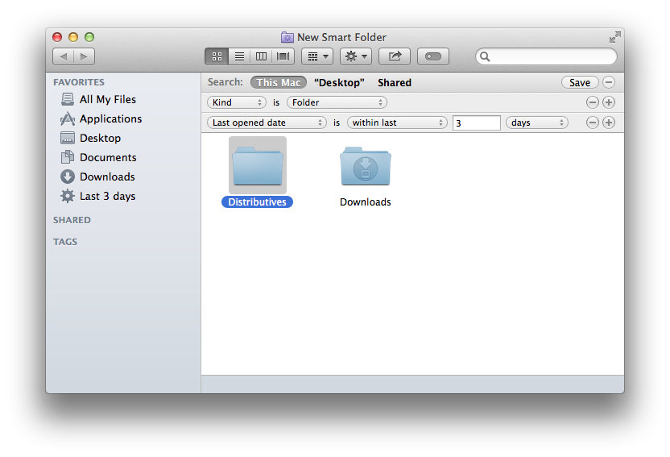The height and width of the screenshot is (457, 670).
Task: Click the Last 3 days gear icon
Action: (x=68, y=196)
